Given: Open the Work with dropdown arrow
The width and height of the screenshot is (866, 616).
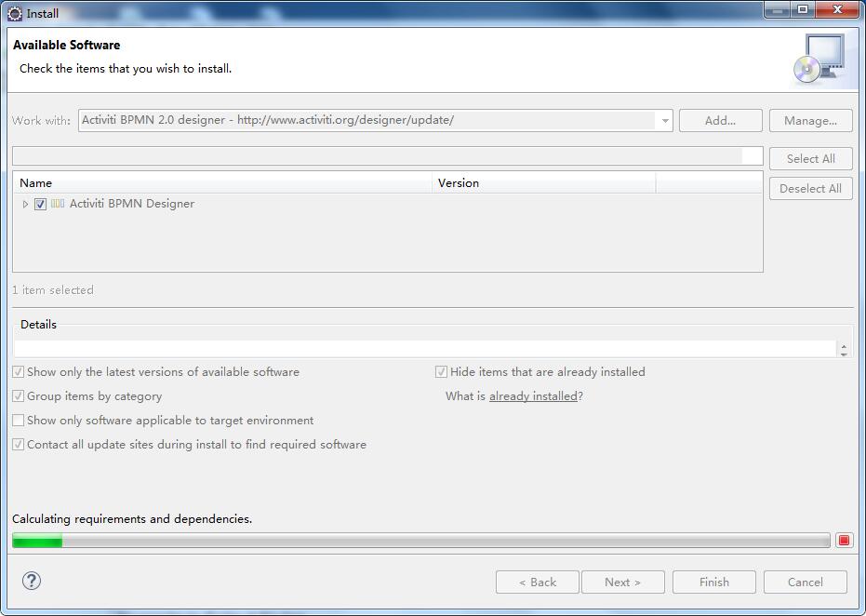Looking at the screenshot, I should click(x=664, y=120).
